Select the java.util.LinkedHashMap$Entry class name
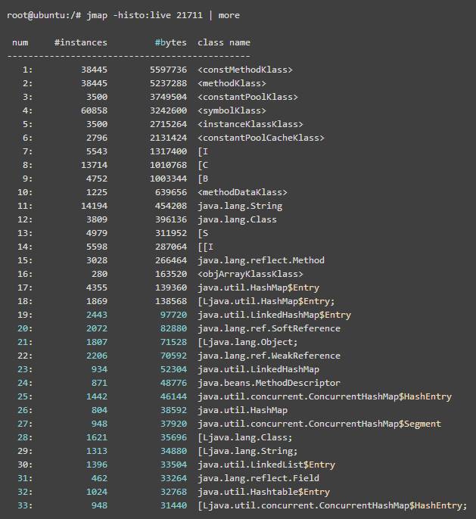476x519 pixels. (x=274, y=315)
